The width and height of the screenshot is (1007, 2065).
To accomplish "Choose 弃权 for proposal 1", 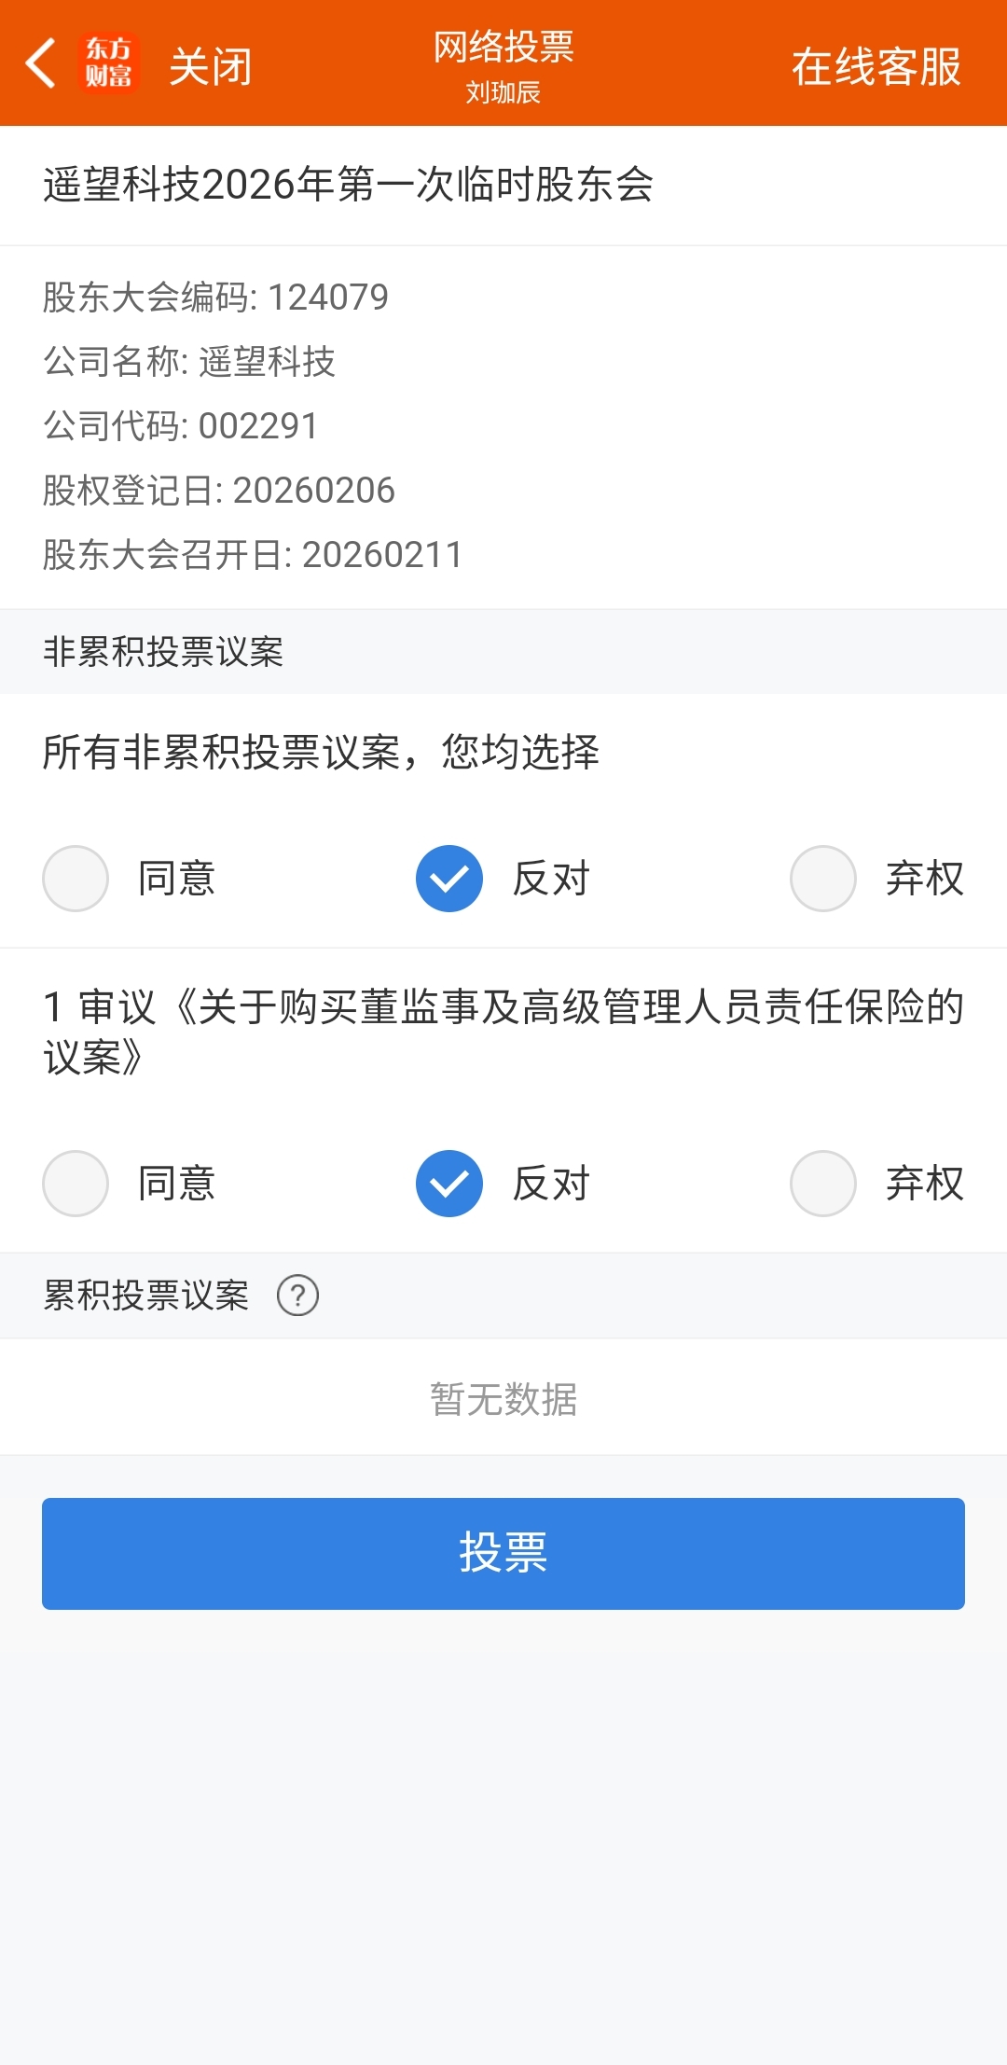I will point(823,1184).
